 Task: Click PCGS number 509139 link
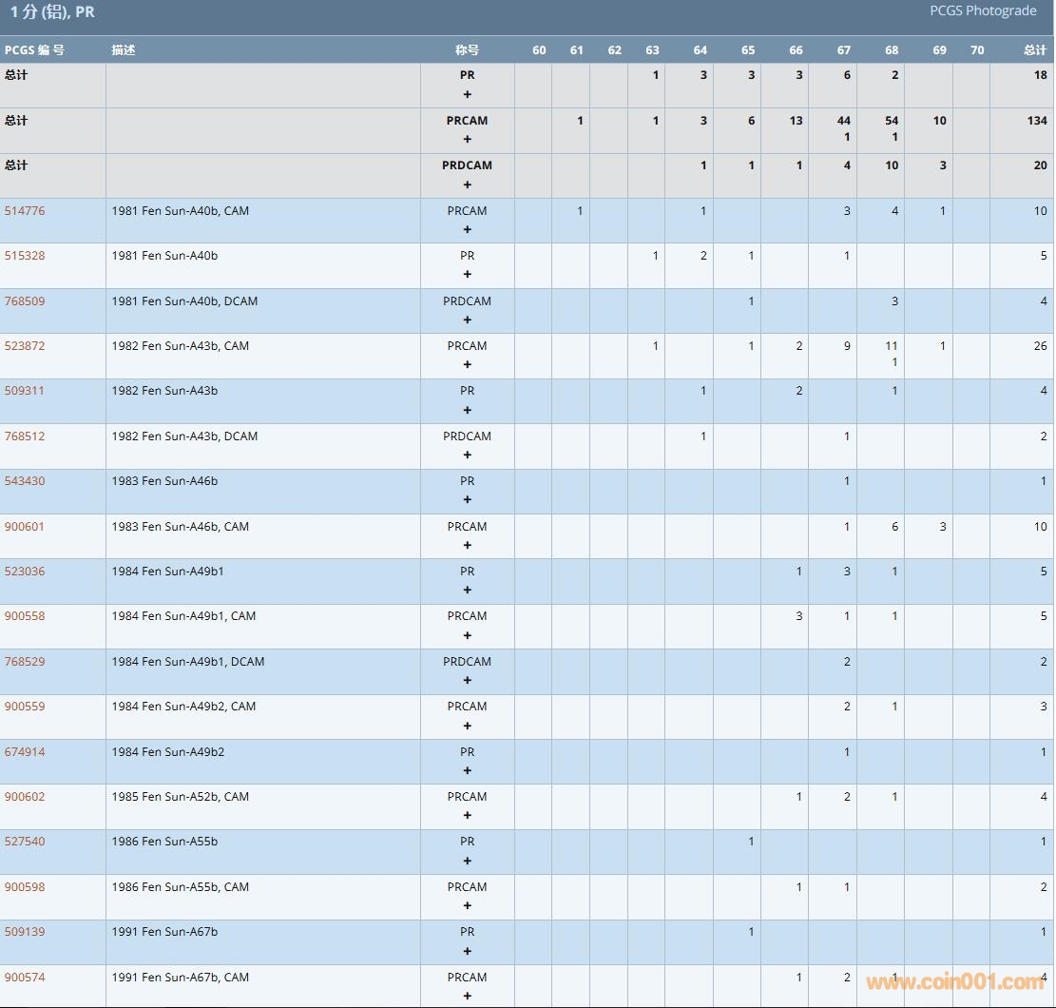point(25,932)
